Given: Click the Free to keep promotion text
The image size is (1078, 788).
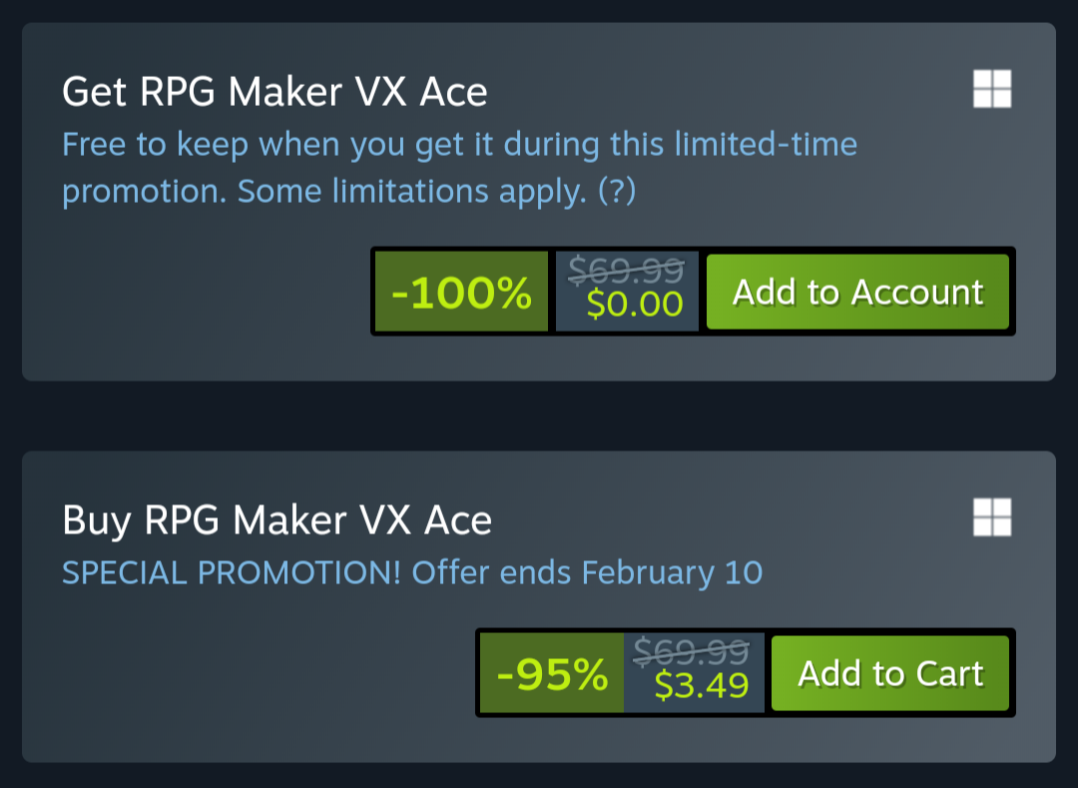Looking at the screenshot, I should click(459, 167).
